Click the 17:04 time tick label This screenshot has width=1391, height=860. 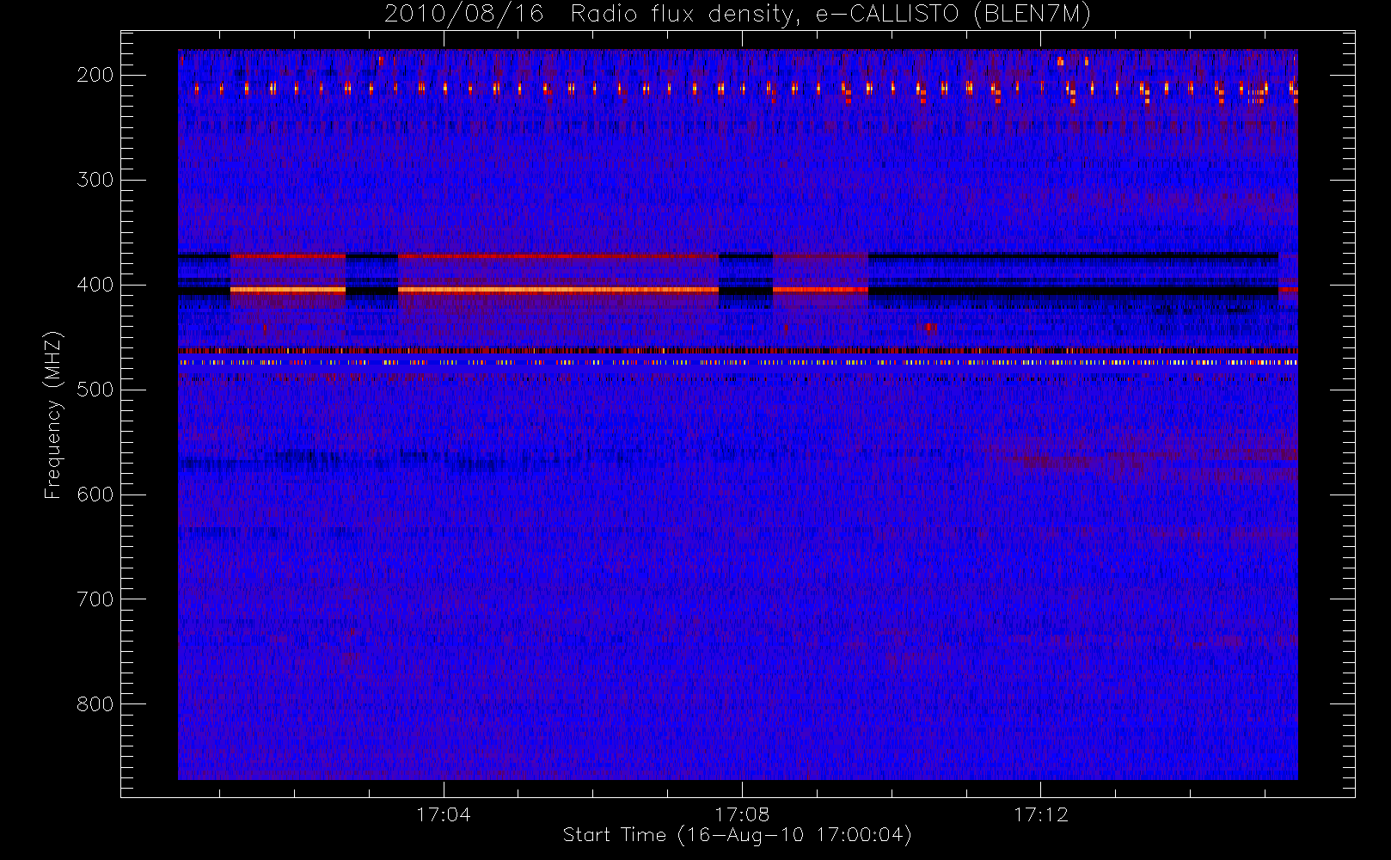tap(444, 814)
